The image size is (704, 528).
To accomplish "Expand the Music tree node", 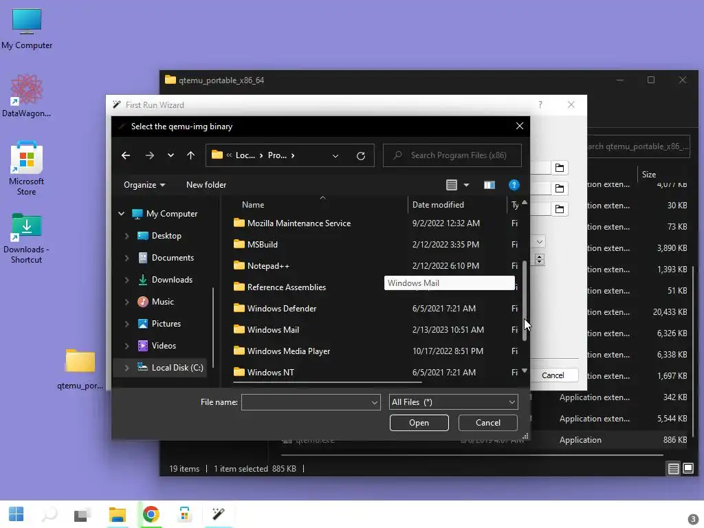I will [x=126, y=302].
